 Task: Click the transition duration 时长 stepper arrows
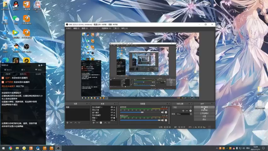[191, 114]
